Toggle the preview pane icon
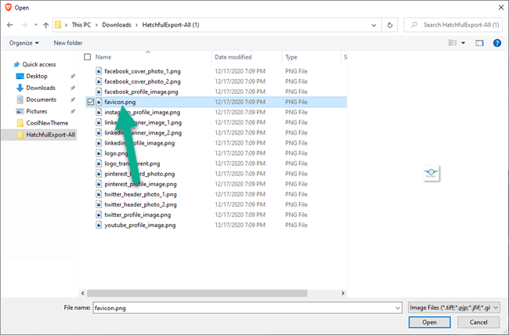Screen dimensions: 509x335 pyautogui.click(x=481, y=42)
